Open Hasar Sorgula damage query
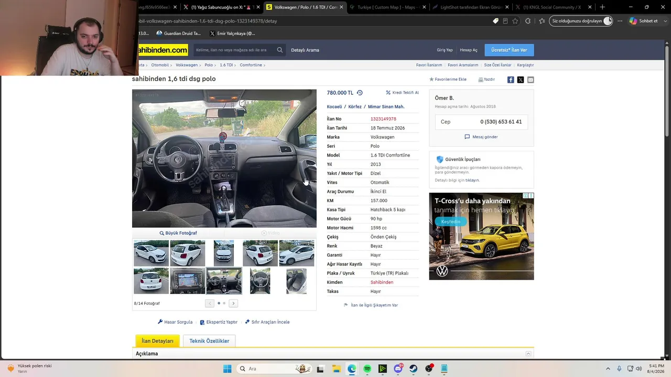This screenshot has height=377, width=671. click(x=175, y=322)
